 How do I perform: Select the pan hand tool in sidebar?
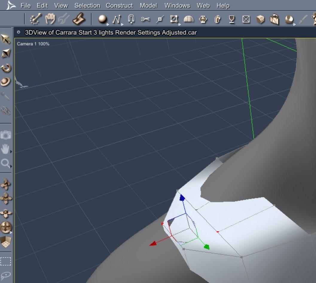tap(5, 149)
